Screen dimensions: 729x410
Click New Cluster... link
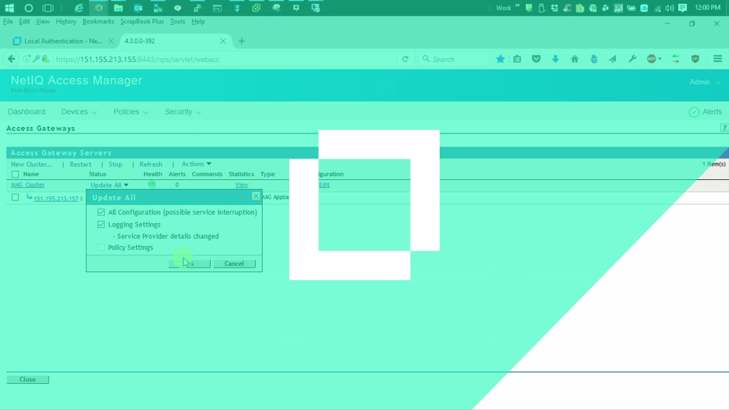tap(31, 164)
